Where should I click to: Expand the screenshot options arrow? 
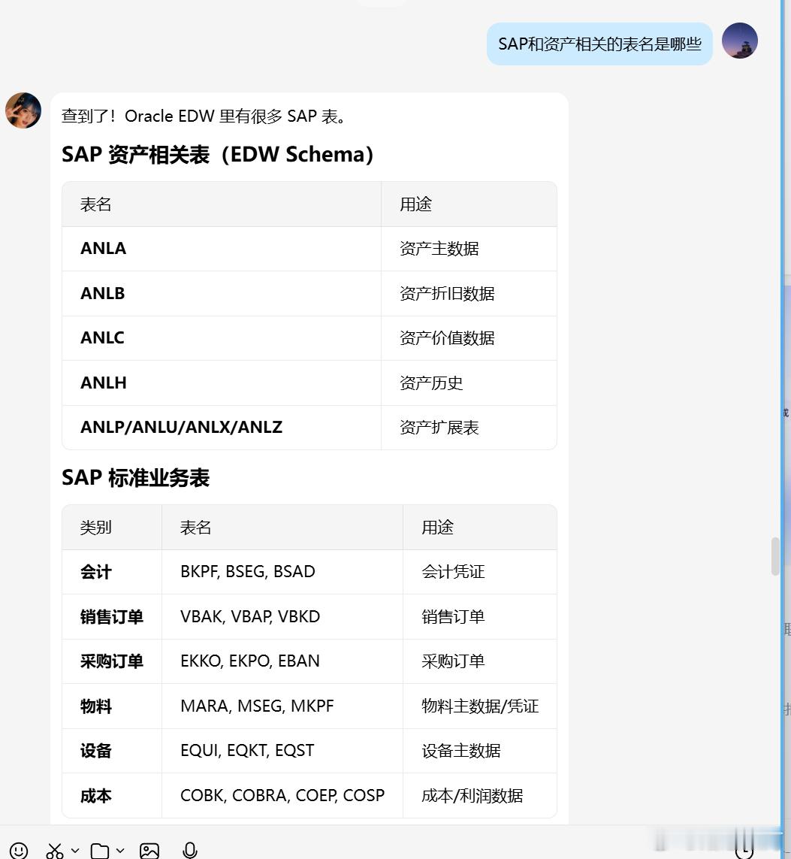[76, 851]
